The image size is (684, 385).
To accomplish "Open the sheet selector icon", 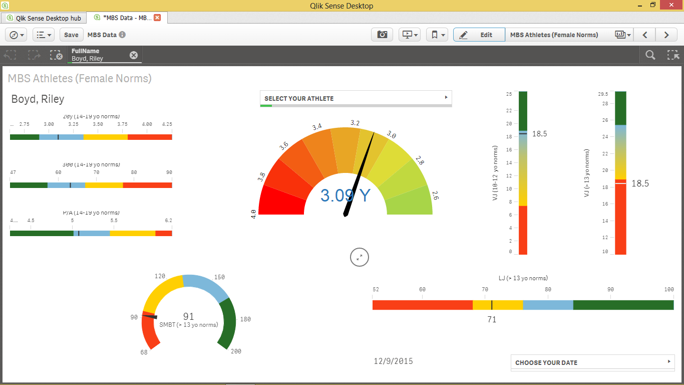I will coord(622,35).
